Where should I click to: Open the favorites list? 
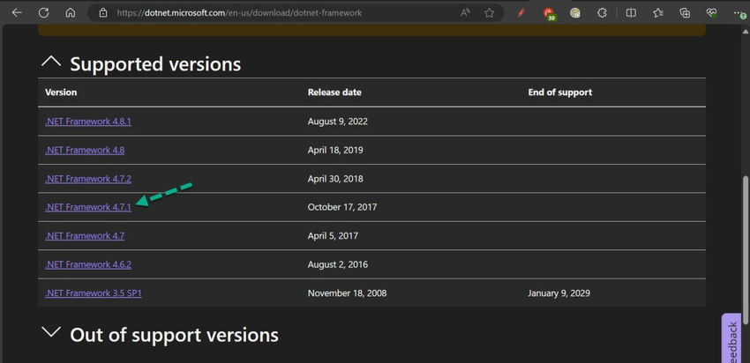coord(657,13)
